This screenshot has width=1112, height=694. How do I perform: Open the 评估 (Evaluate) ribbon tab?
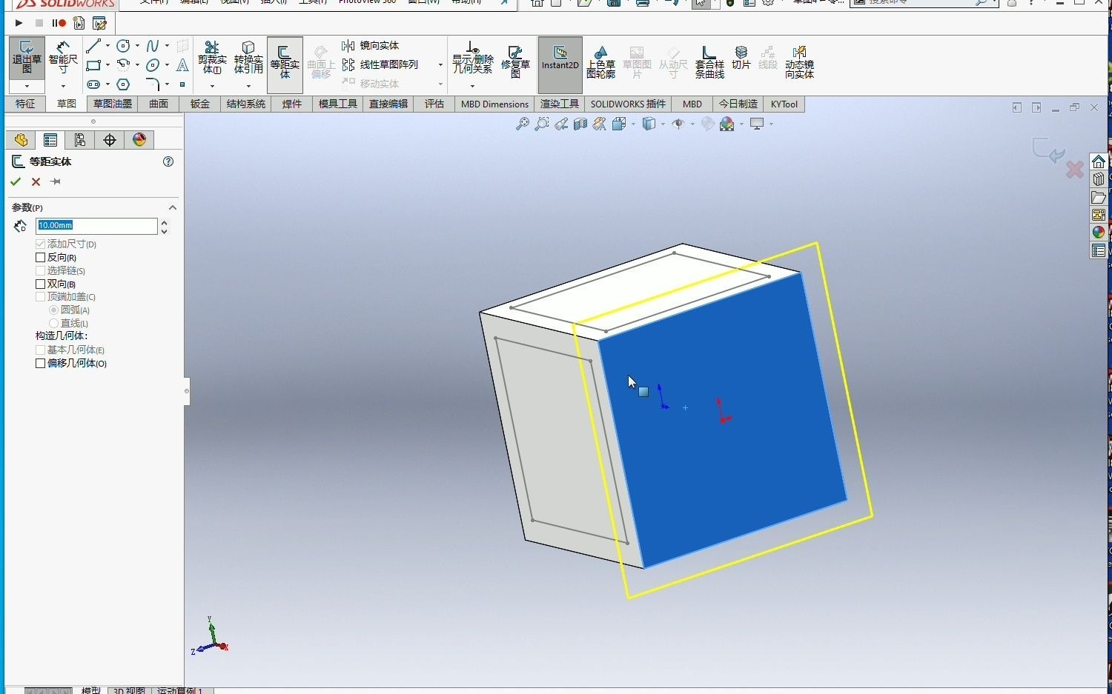point(434,104)
